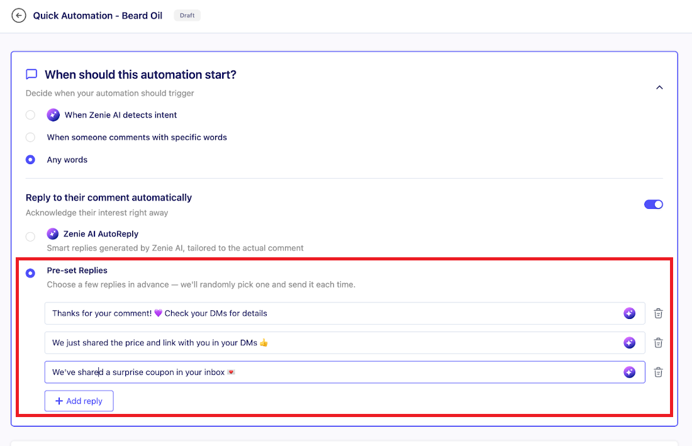Click the Draft status badge

coord(187,16)
